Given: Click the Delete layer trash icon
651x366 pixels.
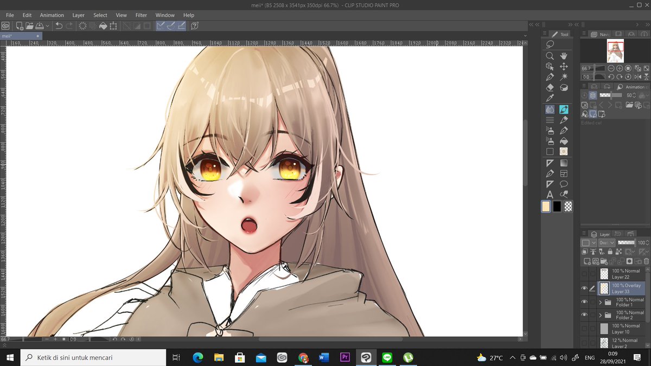Looking at the screenshot, I should click(646, 261).
